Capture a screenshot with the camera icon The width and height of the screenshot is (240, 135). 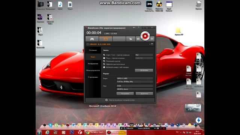[x=138, y=39]
